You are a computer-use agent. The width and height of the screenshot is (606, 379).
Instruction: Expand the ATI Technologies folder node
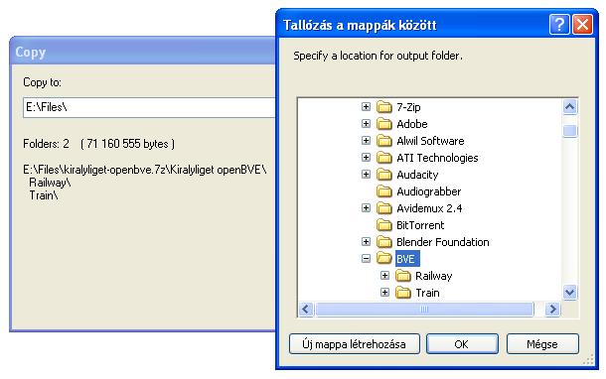tap(366, 157)
